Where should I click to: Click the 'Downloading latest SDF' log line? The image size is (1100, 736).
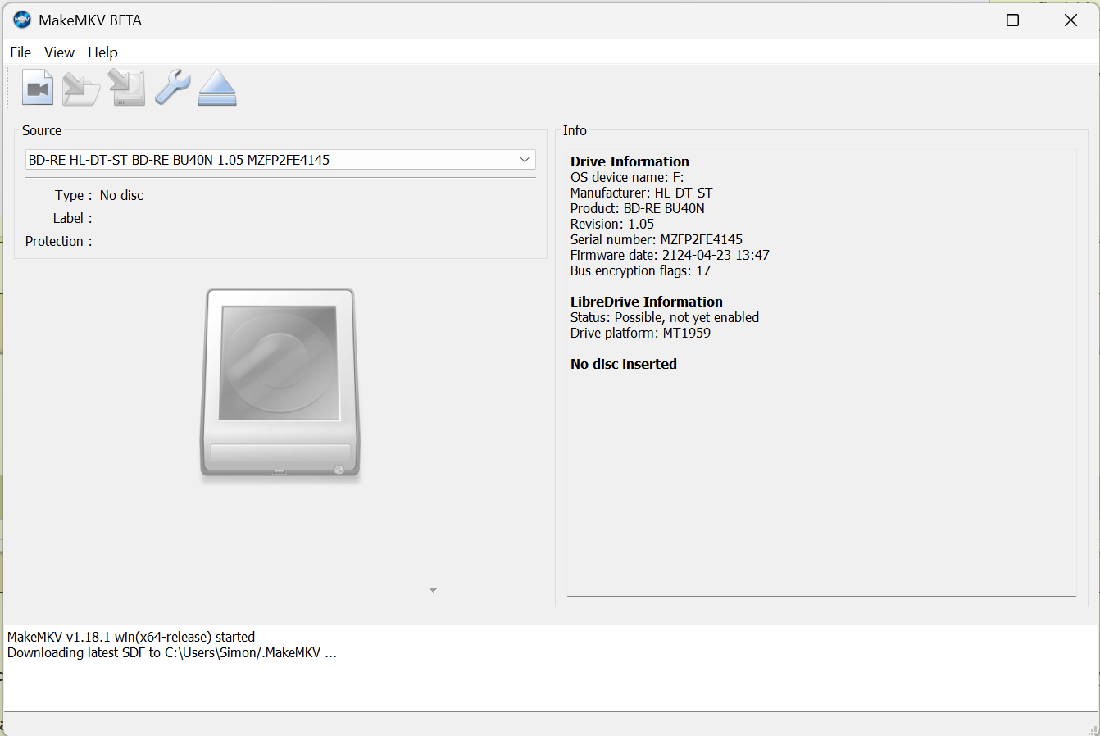[172, 653]
